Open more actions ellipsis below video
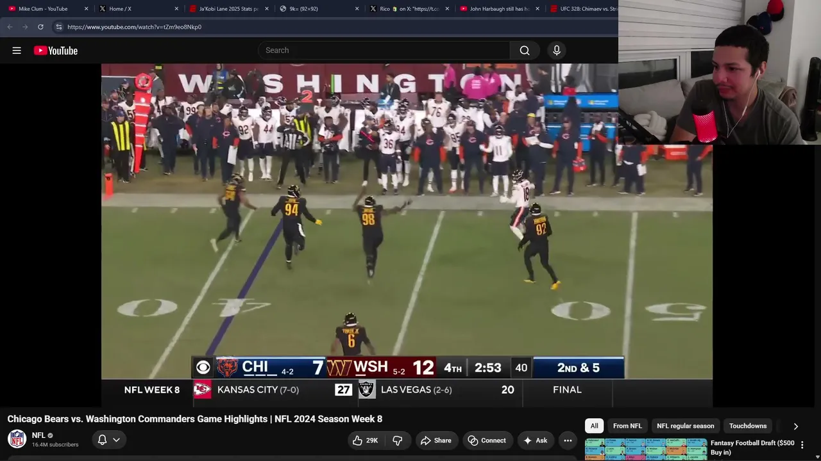Screen dimensions: 821x461 [x=568, y=441]
